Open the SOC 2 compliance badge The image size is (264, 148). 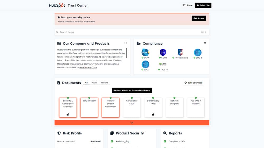tap(198, 54)
